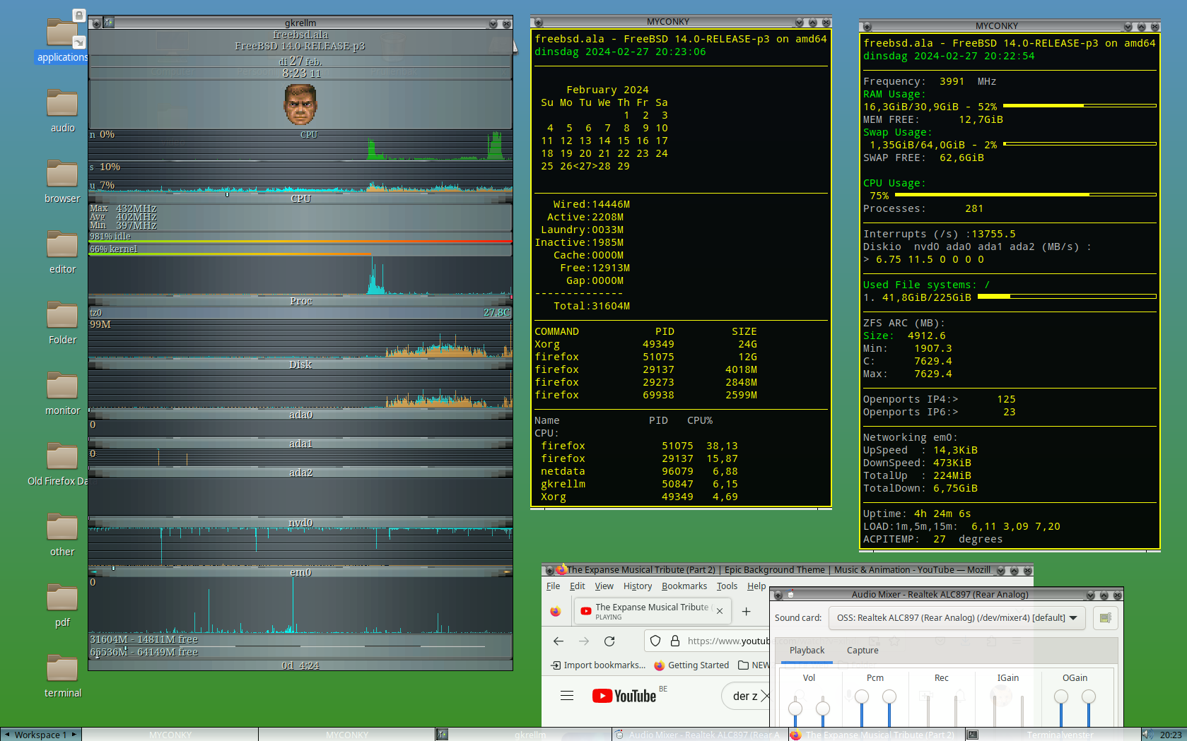Viewport: 1187px width, 741px height.
Task: Activate Audio Mixer from the taskbar
Action: (700, 735)
